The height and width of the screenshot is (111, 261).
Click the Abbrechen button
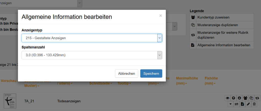point(126,73)
